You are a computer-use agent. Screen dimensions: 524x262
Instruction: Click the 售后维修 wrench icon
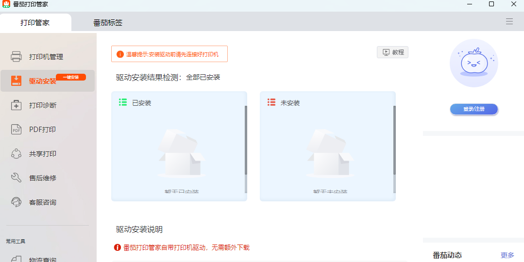pyautogui.click(x=17, y=178)
